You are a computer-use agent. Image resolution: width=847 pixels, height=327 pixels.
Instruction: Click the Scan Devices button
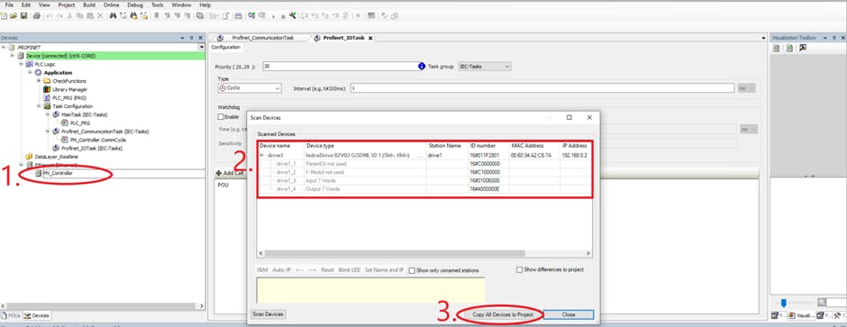[269, 314]
